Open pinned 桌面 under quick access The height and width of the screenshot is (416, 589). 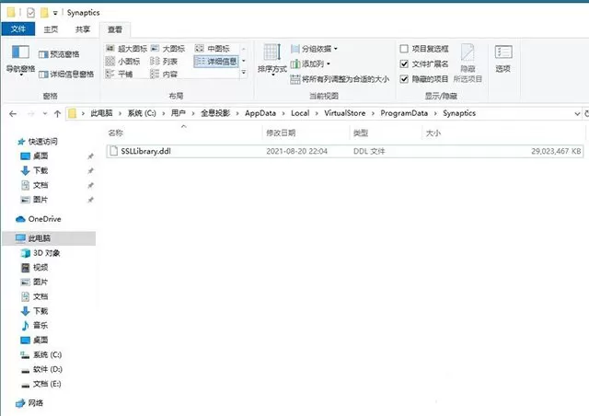pos(35,156)
